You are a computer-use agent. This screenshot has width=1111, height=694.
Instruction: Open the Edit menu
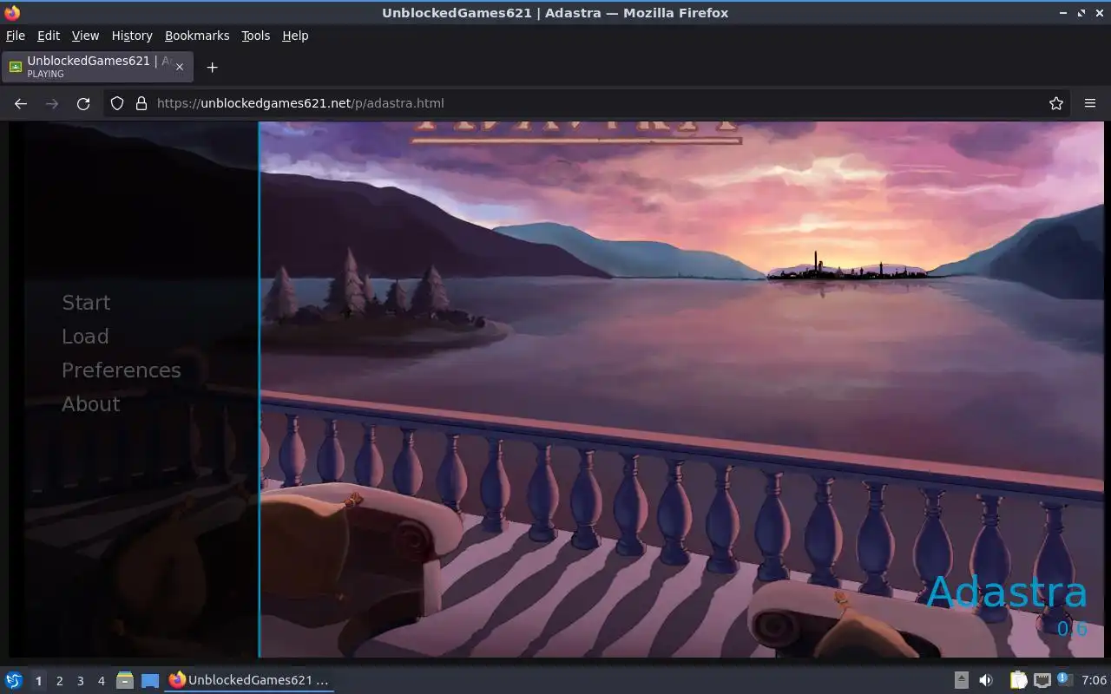(49, 36)
